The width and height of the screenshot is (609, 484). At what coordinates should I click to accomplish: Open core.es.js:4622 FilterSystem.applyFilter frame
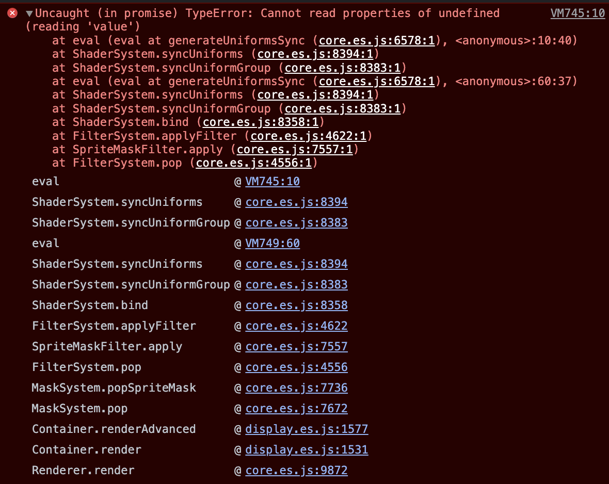coord(297,326)
